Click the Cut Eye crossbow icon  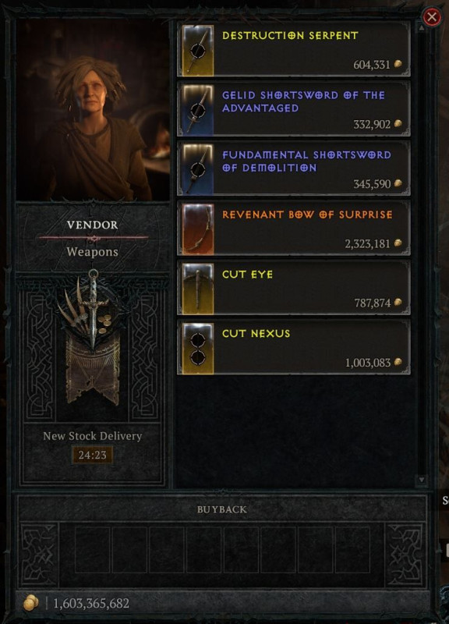click(x=198, y=289)
